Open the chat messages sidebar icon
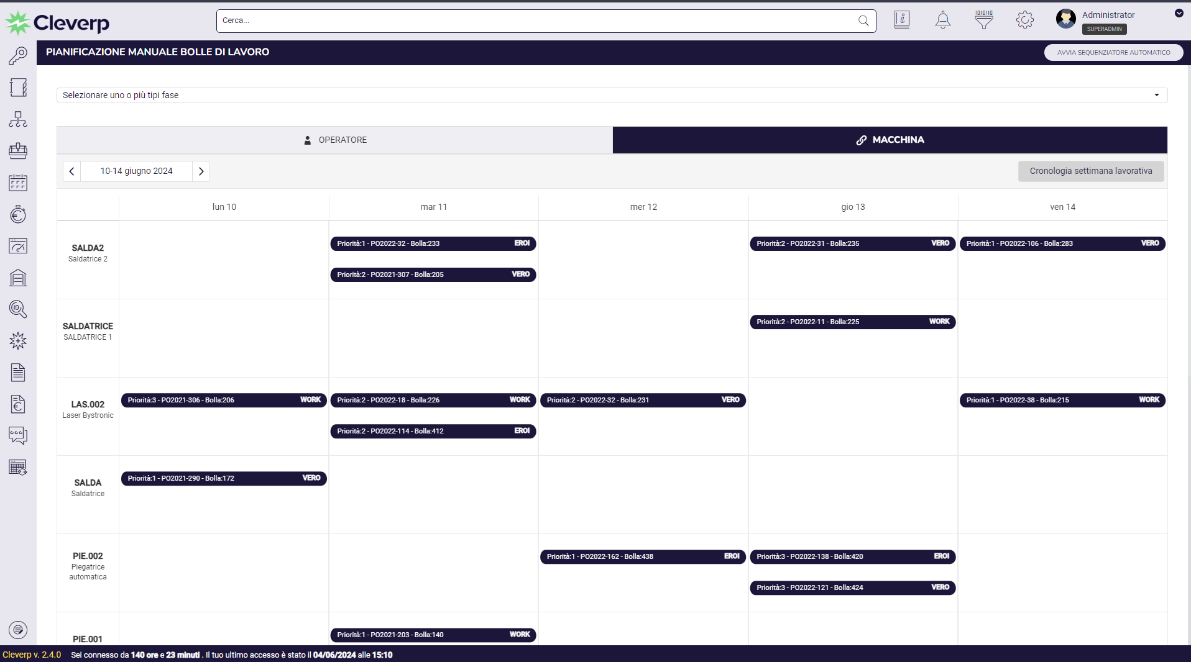This screenshot has height=662, width=1191. [x=18, y=435]
